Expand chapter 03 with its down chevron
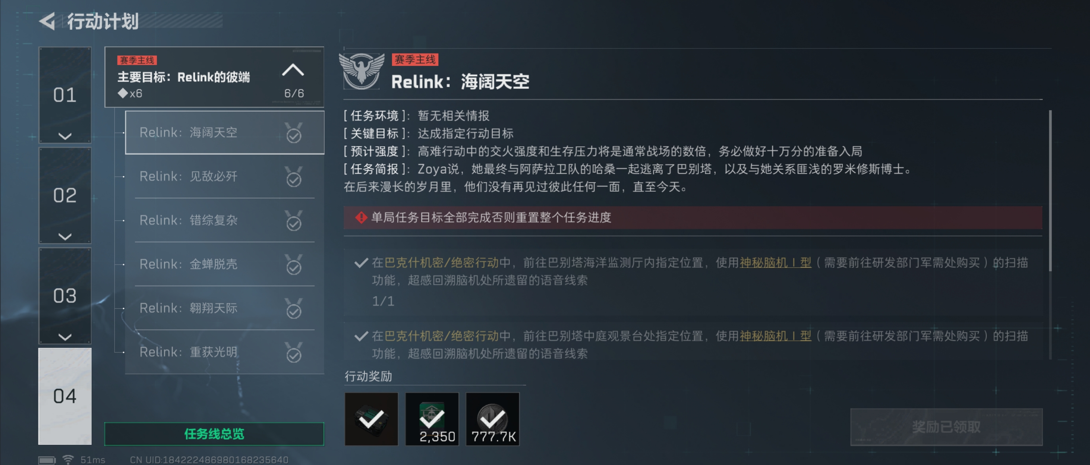This screenshot has height=465, width=1090. 65,337
